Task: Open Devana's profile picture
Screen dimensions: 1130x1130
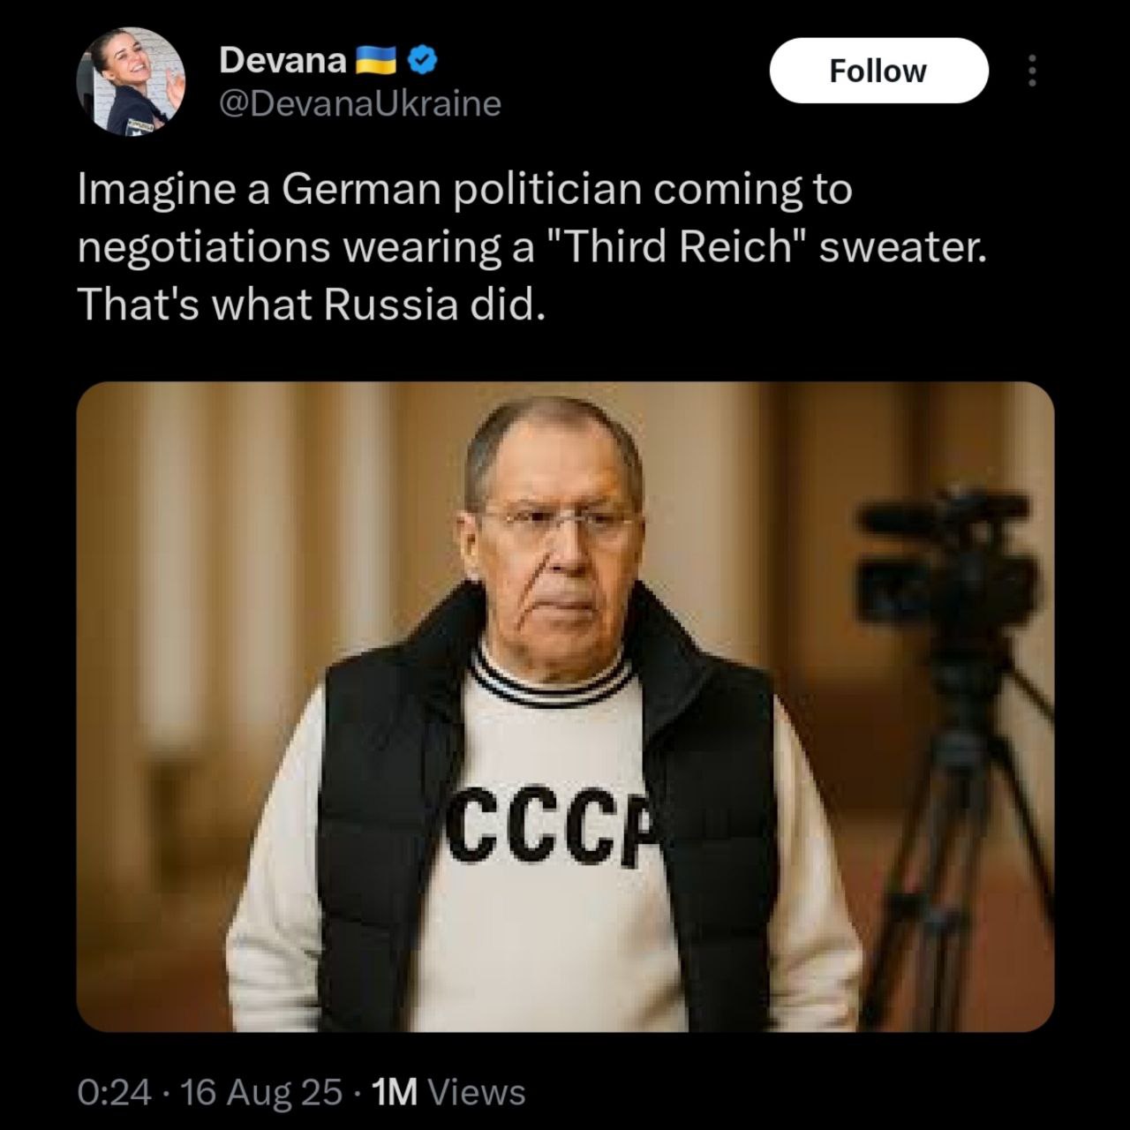Action: tap(132, 81)
